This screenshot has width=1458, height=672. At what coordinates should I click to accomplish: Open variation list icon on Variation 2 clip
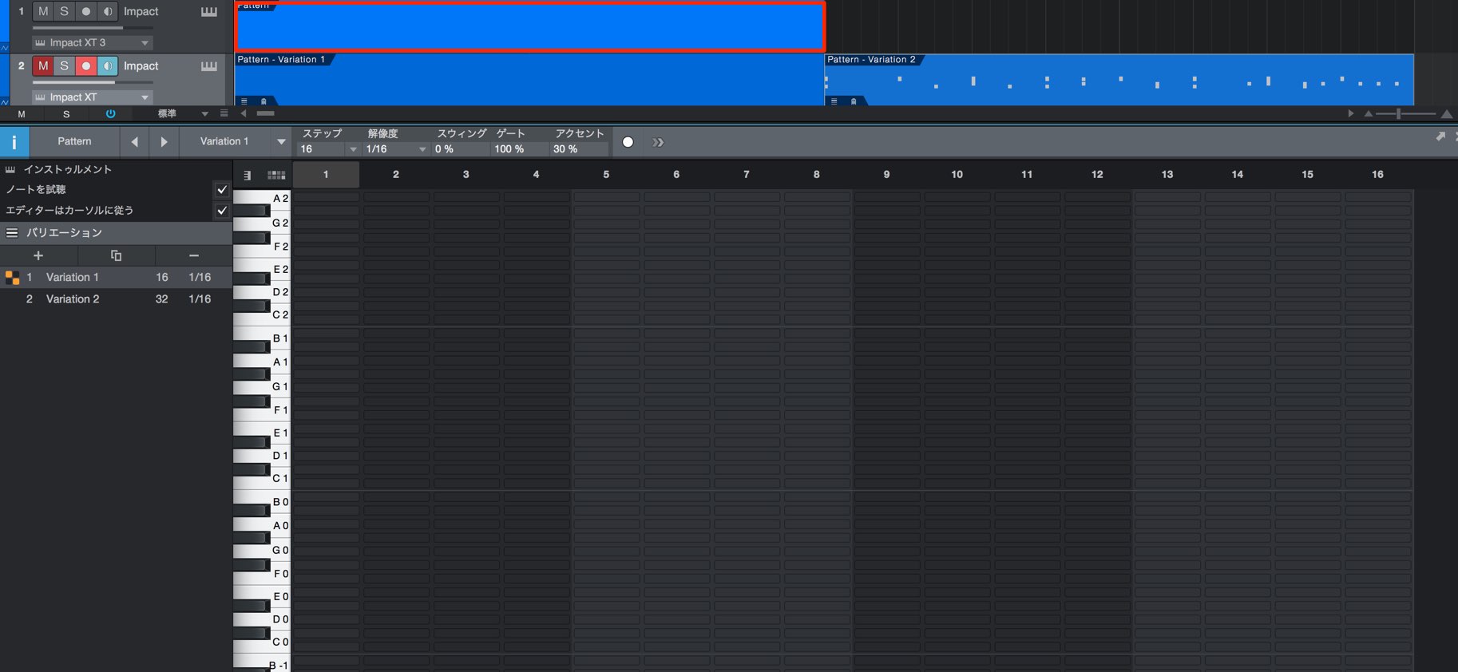click(834, 101)
